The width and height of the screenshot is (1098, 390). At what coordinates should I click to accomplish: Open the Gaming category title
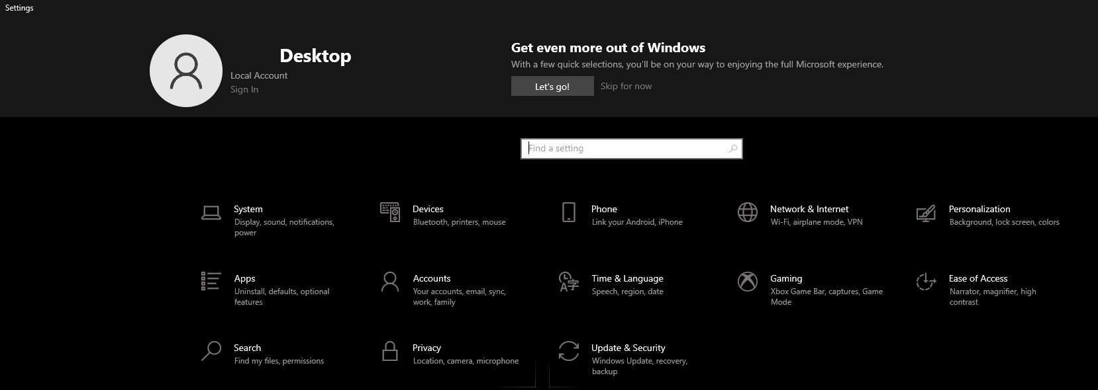[786, 278]
